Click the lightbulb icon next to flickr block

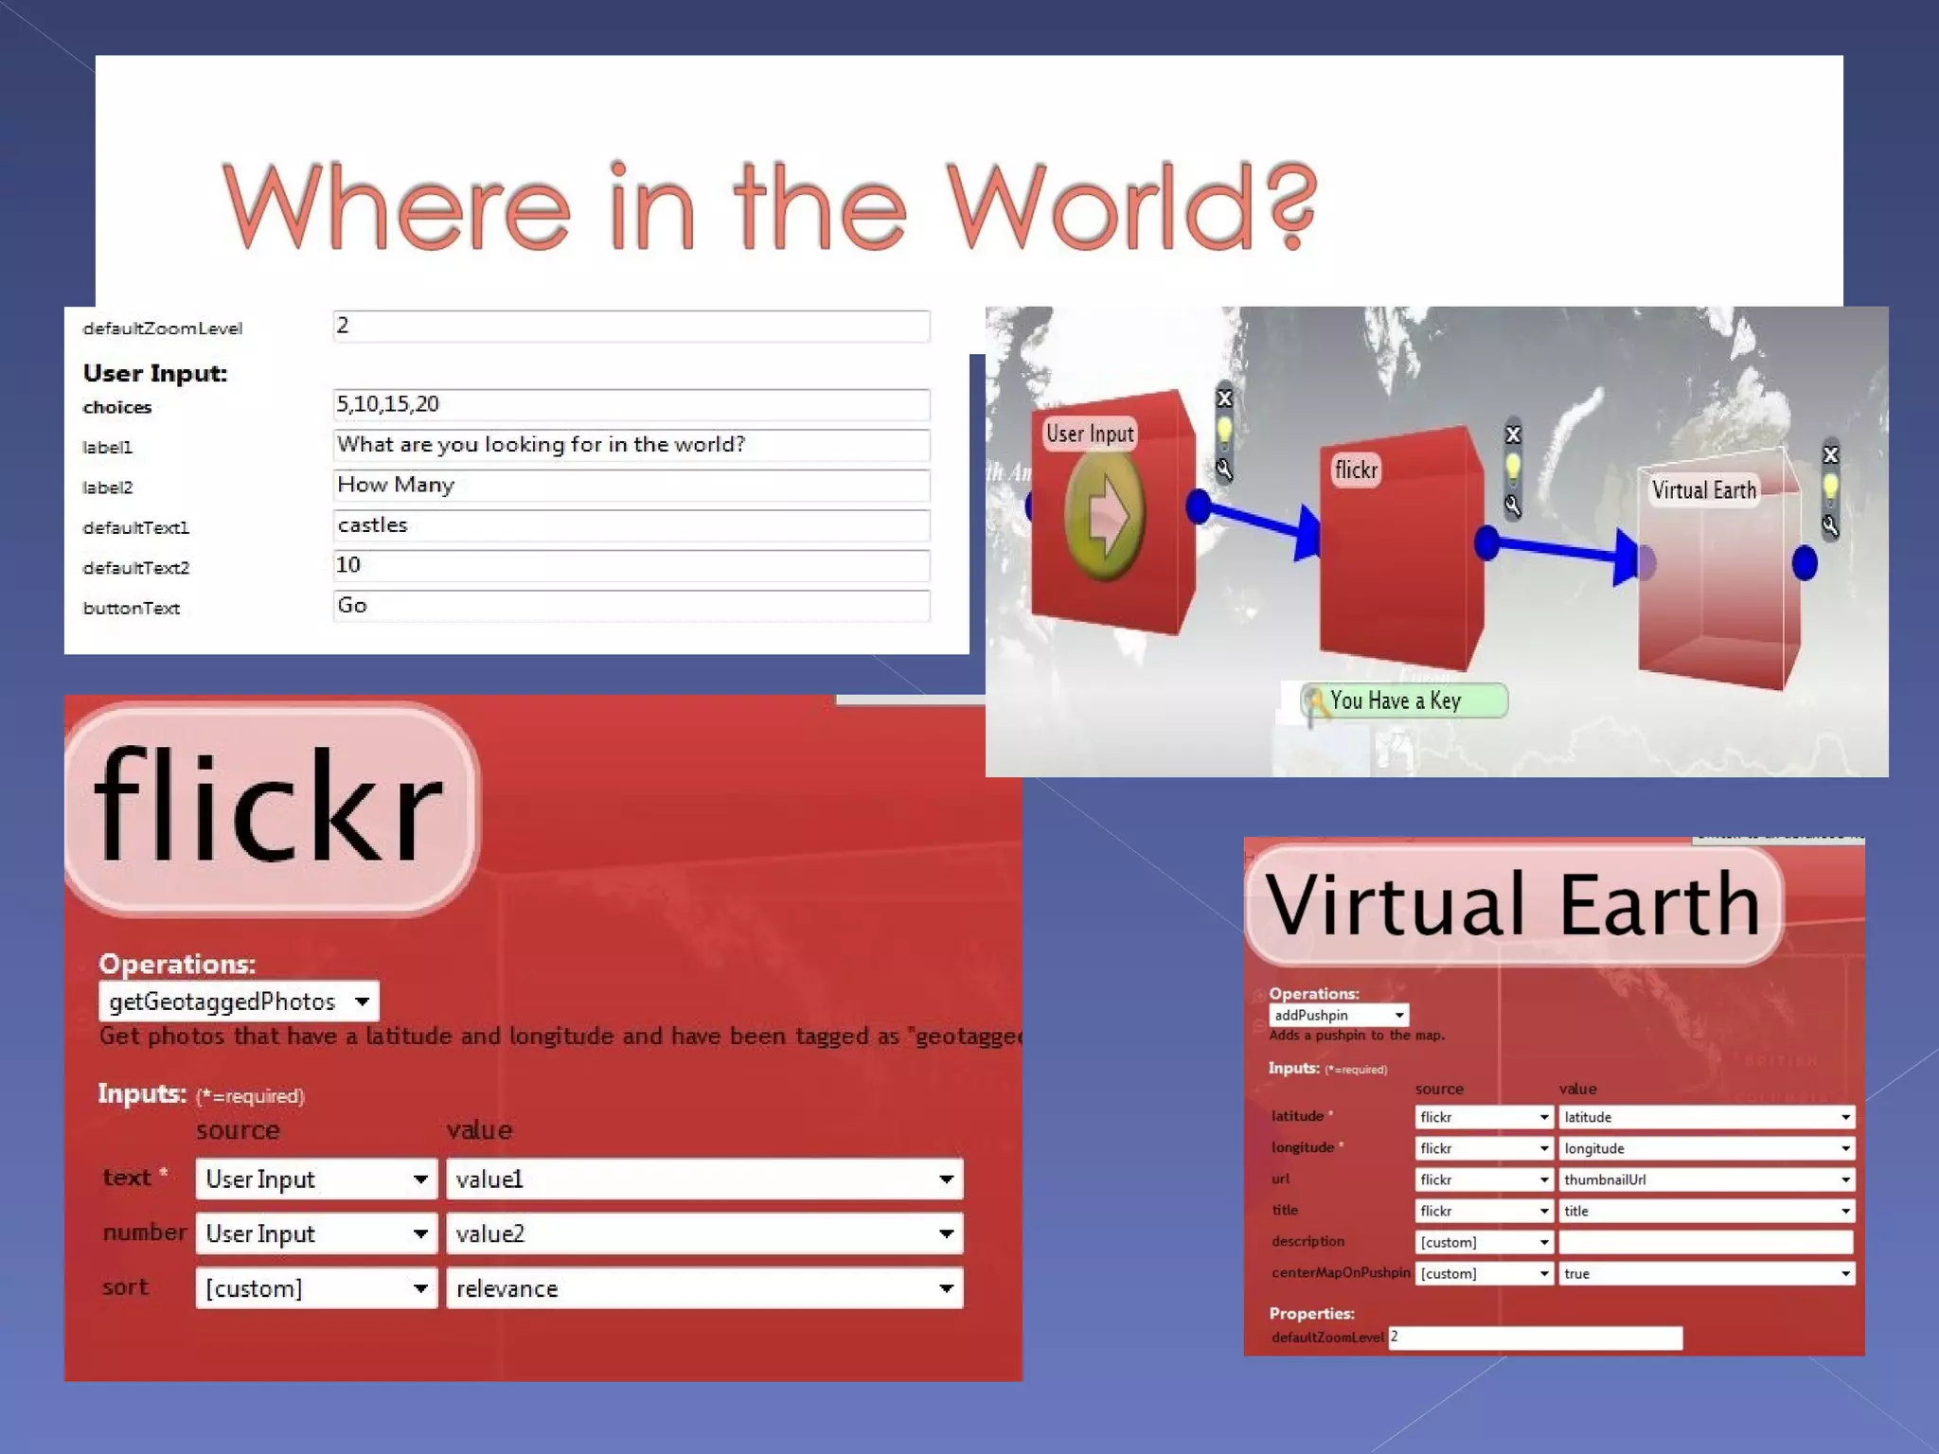1512,468
